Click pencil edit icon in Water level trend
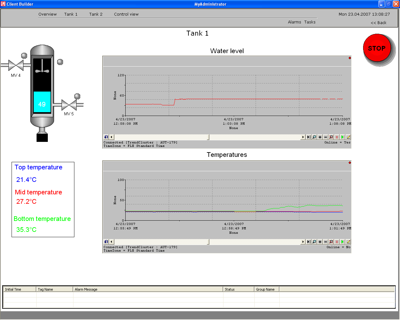Viewport: 400px width, 320px height. (348, 137)
